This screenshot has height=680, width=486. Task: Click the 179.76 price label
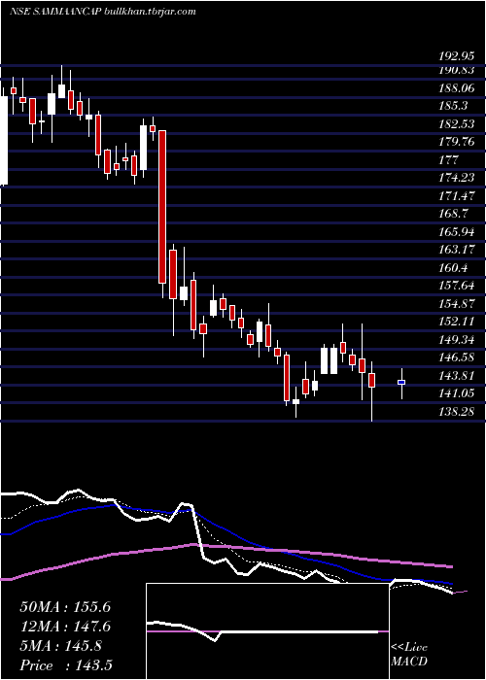[x=457, y=142]
